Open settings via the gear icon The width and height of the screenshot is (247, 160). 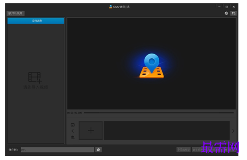pos(226,13)
